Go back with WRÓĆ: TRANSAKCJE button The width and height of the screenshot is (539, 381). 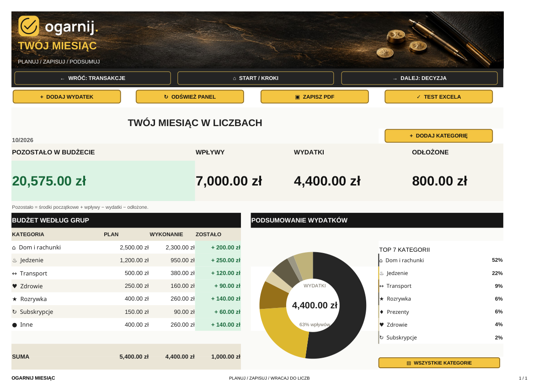[x=92, y=78]
